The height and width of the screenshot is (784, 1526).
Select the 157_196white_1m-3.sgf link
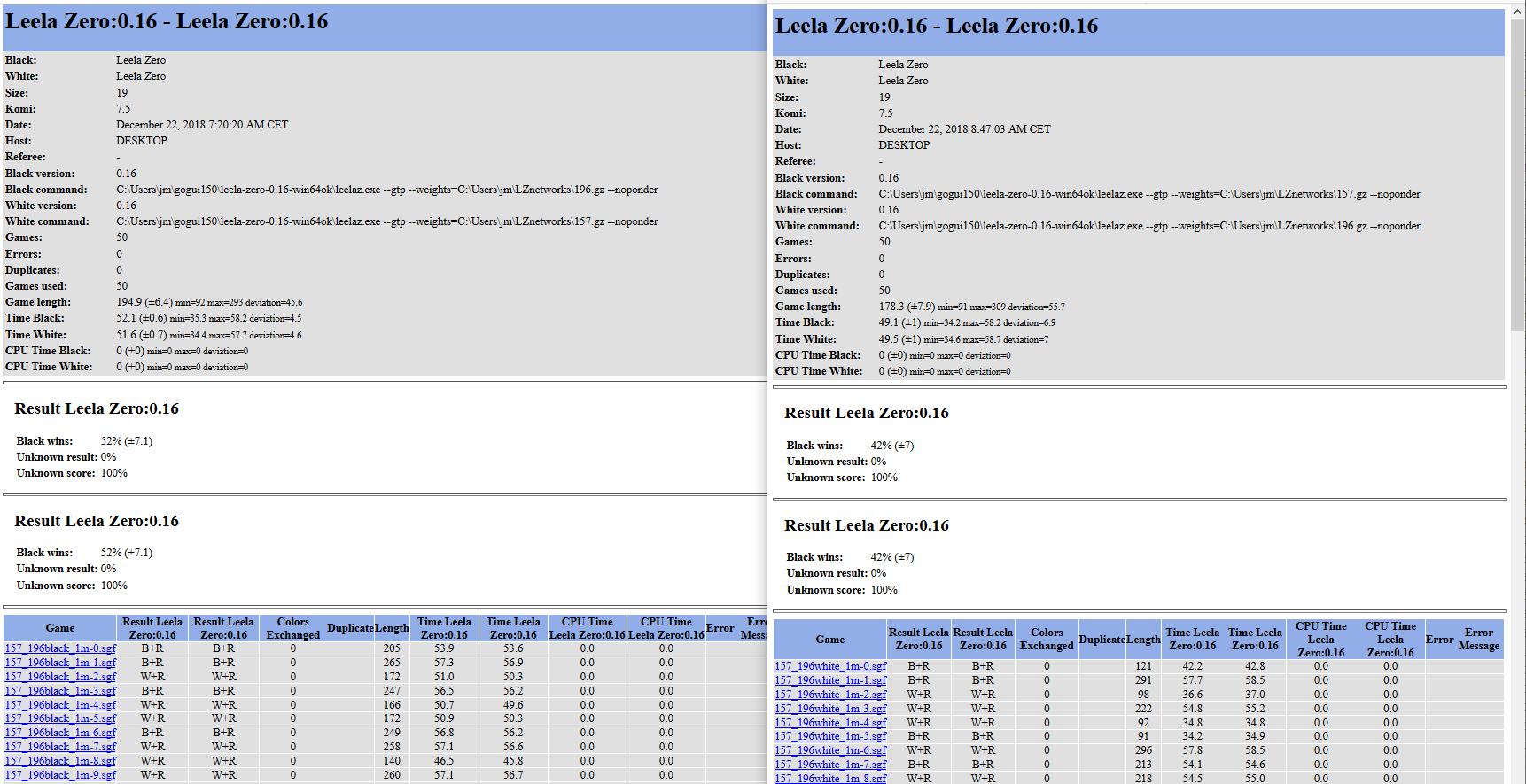tap(830, 709)
